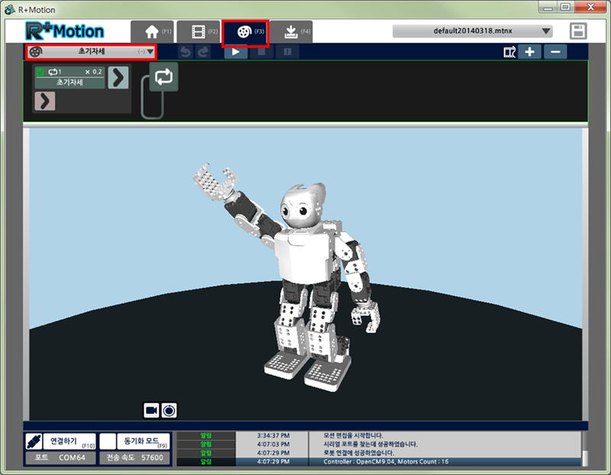This screenshot has height=475, width=611.
Task: Edit the speed multiplier 0.2
Action: [97, 72]
